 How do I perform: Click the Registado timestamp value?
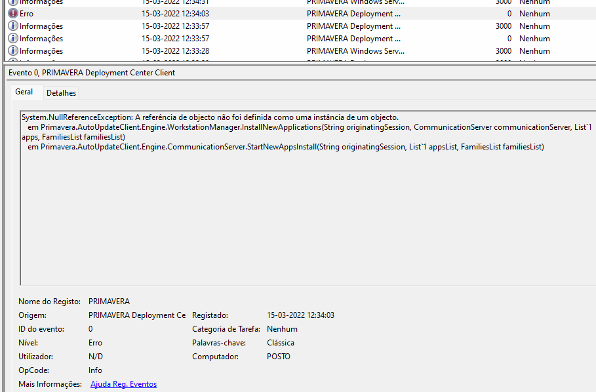(x=300, y=315)
